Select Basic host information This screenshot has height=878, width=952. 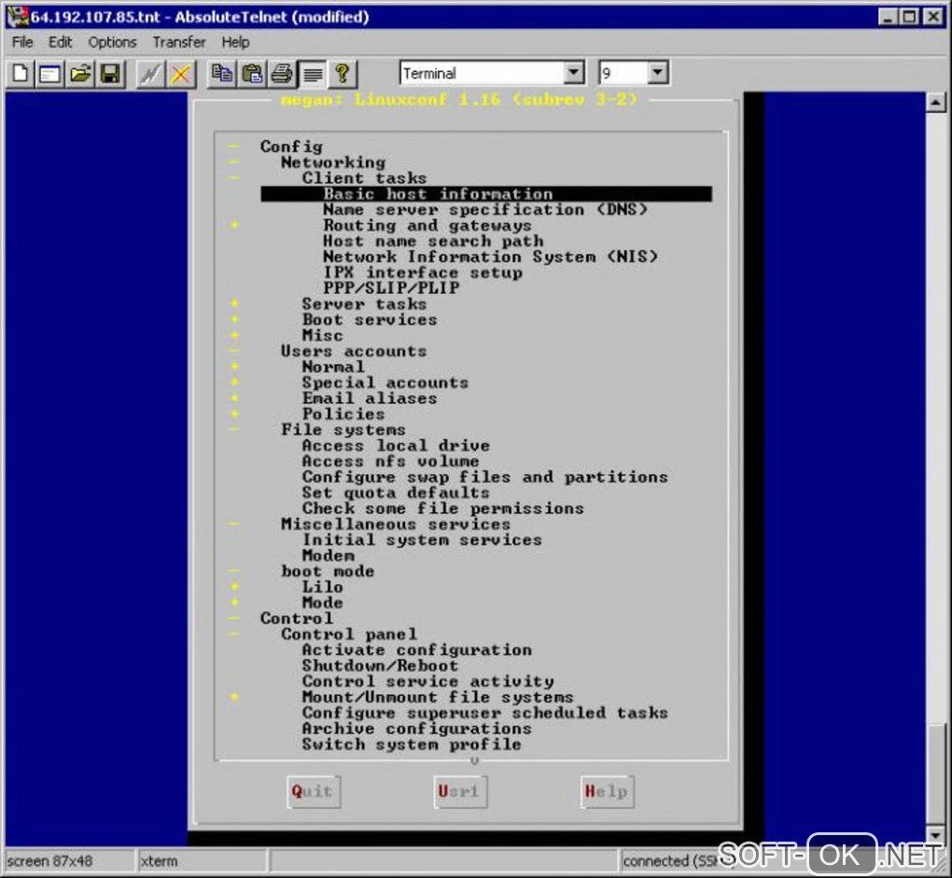pyautogui.click(x=485, y=193)
